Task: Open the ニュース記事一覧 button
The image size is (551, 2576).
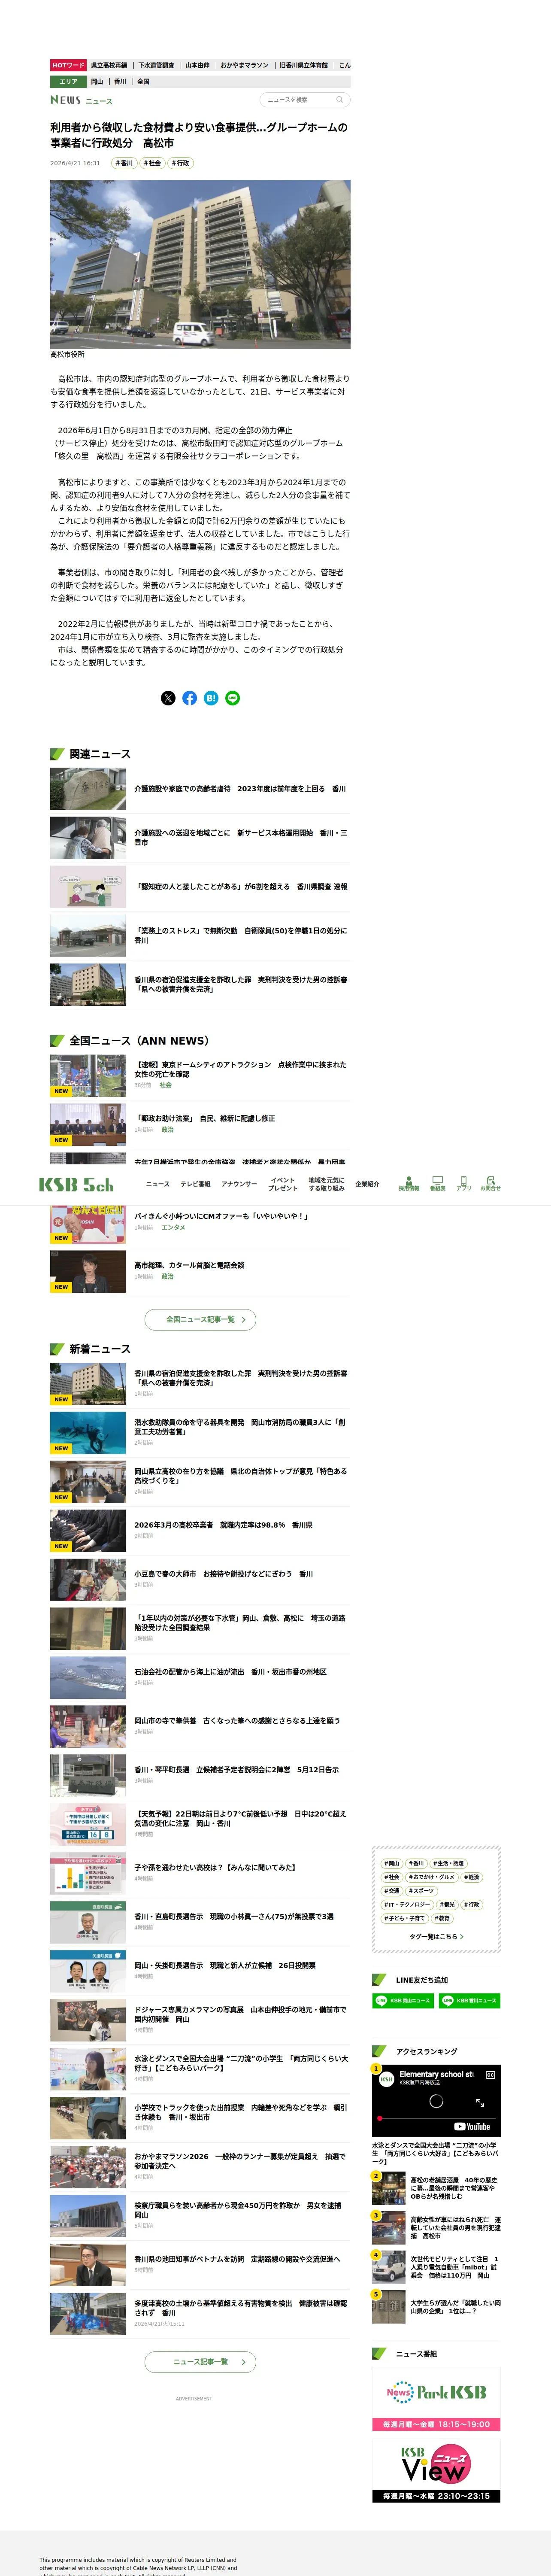Action: (x=200, y=2362)
